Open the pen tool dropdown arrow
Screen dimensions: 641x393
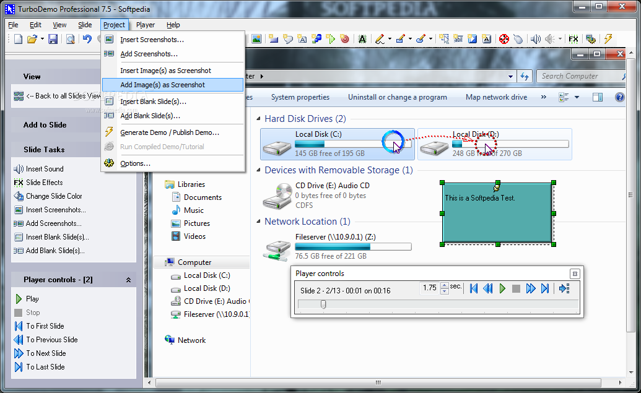pos(390,39)
